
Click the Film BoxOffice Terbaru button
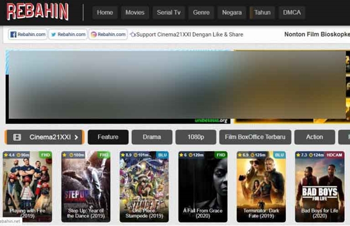click(255, 137)
